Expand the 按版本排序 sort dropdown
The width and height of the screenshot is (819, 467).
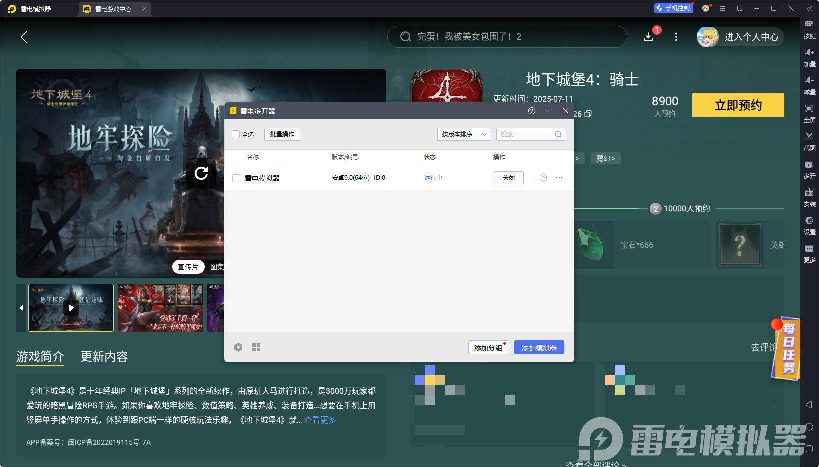point(464,134)
